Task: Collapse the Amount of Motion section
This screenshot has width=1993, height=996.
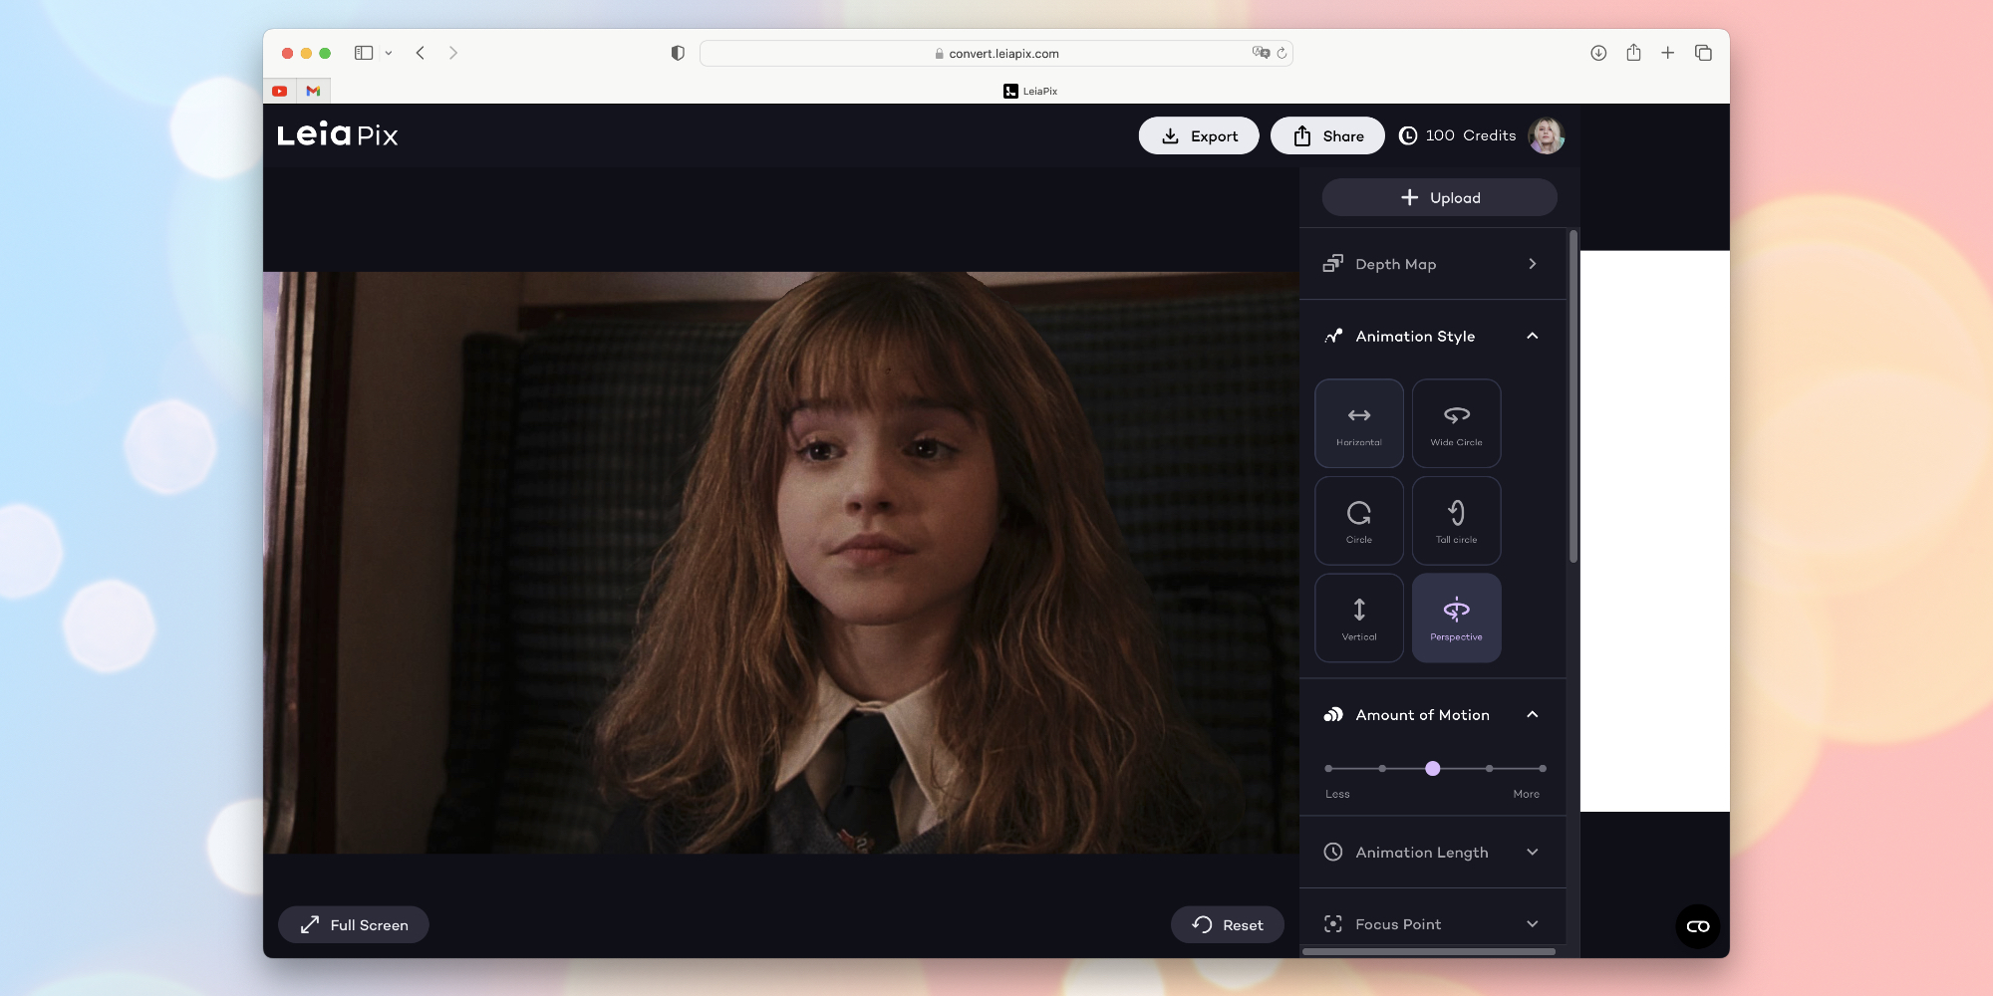Action: [1532, 715]
